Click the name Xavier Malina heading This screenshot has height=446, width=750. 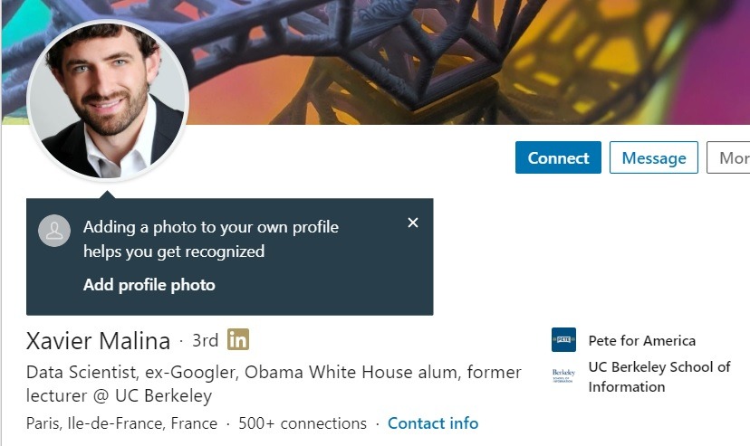pos(98,341)
